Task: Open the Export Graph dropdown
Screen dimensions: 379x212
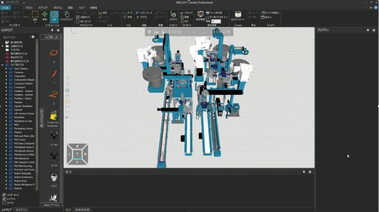Action: click(216, 17)
